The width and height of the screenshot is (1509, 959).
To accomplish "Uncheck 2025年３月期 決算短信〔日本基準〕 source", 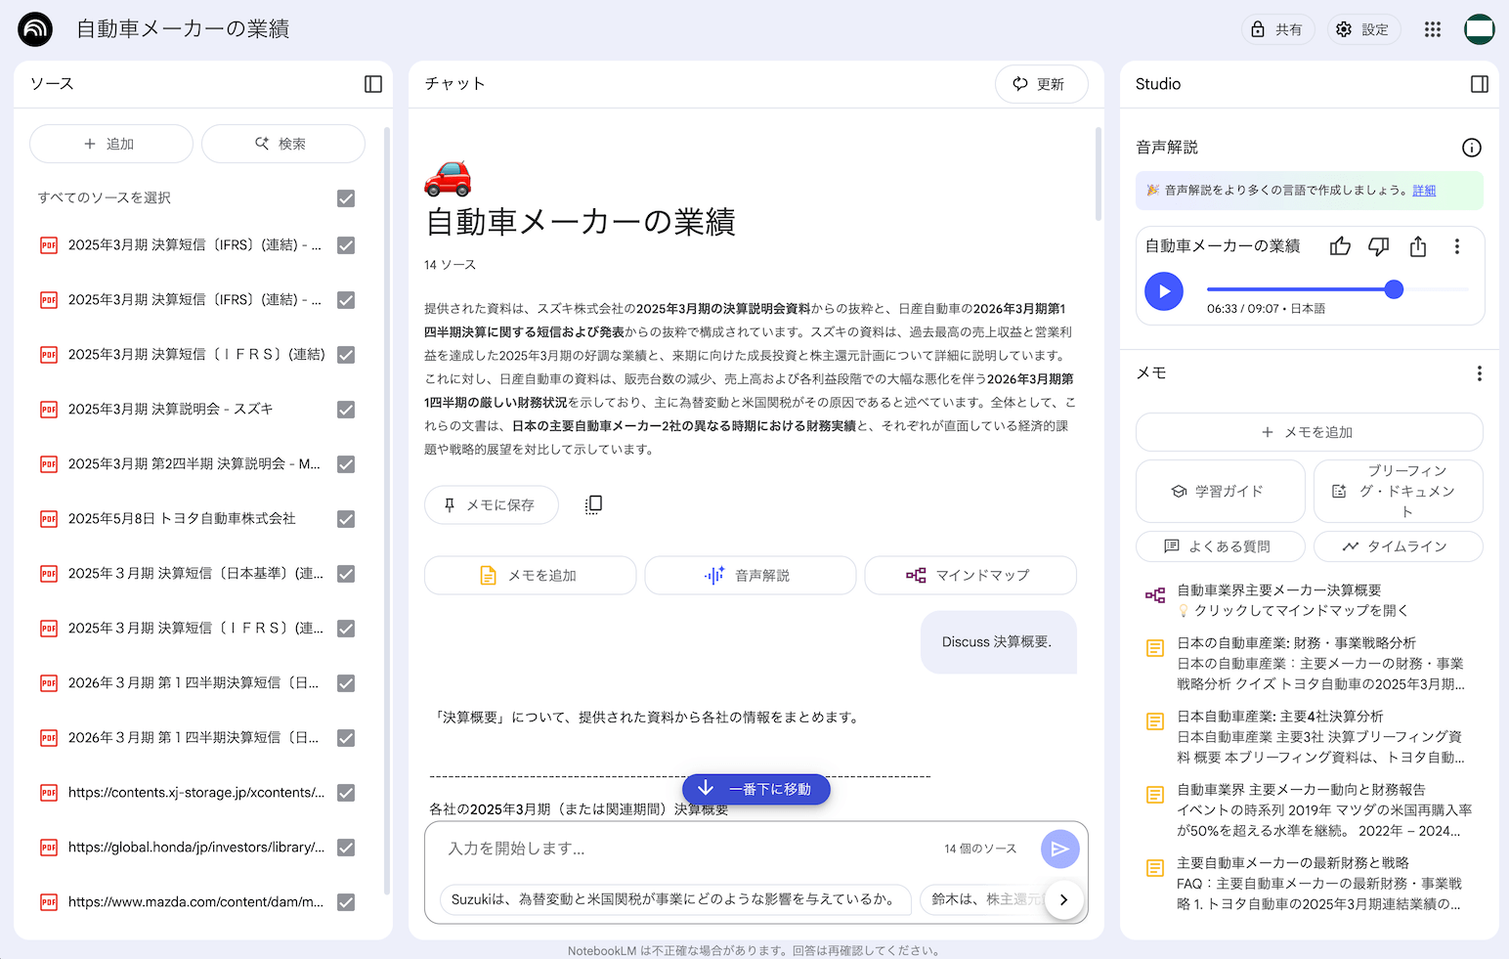I will [x=346, y=574].
